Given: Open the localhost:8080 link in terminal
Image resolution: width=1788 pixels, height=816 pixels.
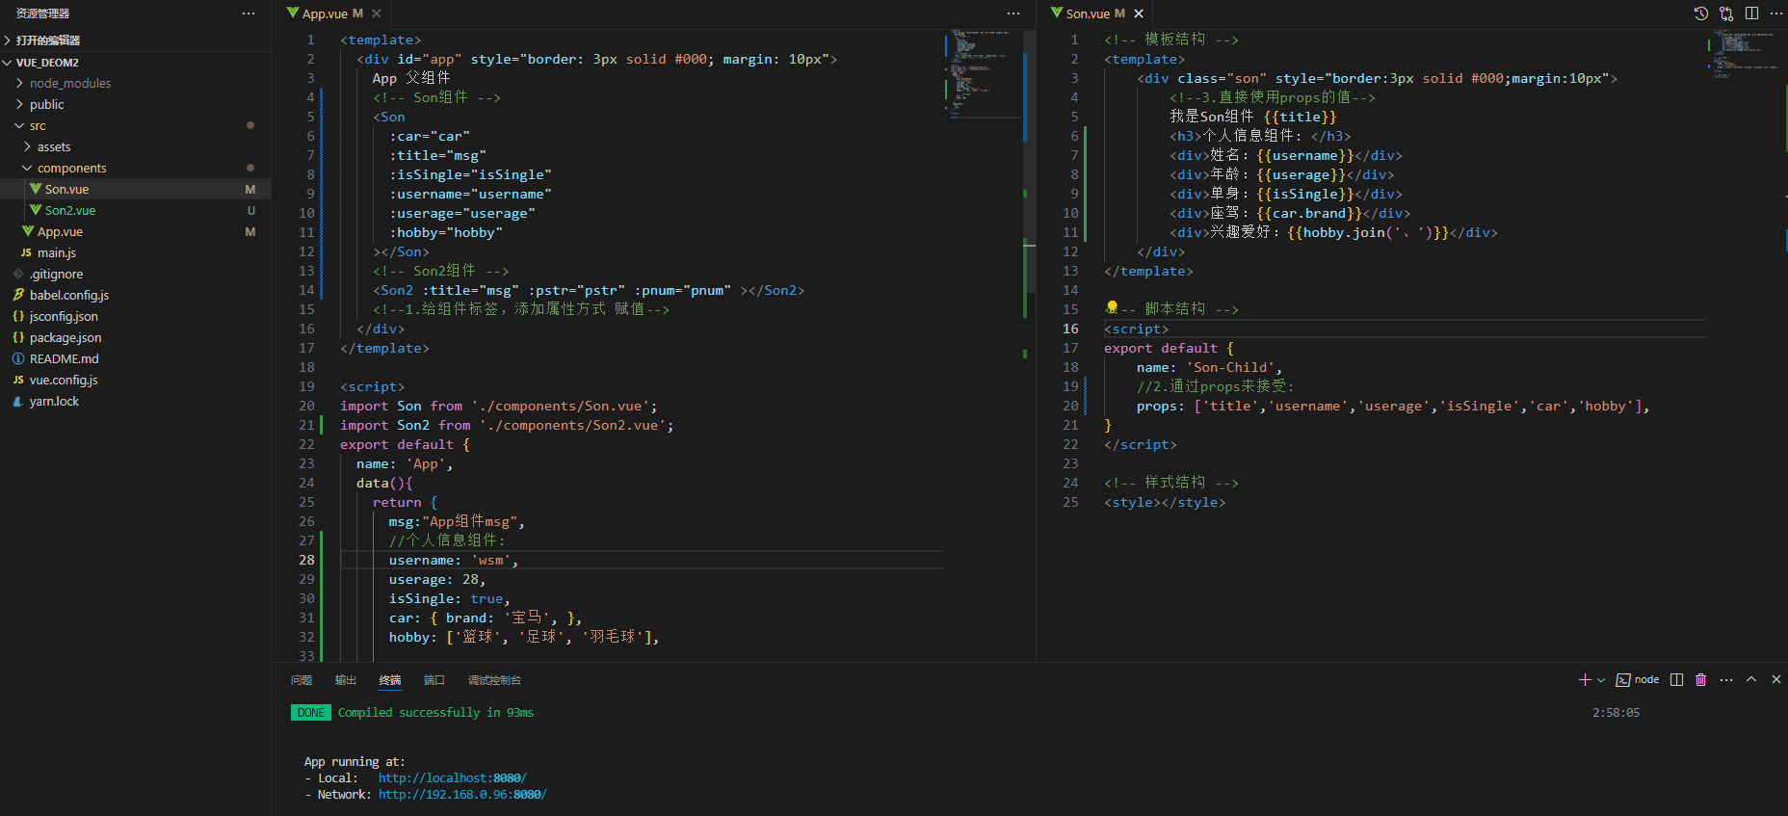Looking at the screenshot, I should pos(452,778).
